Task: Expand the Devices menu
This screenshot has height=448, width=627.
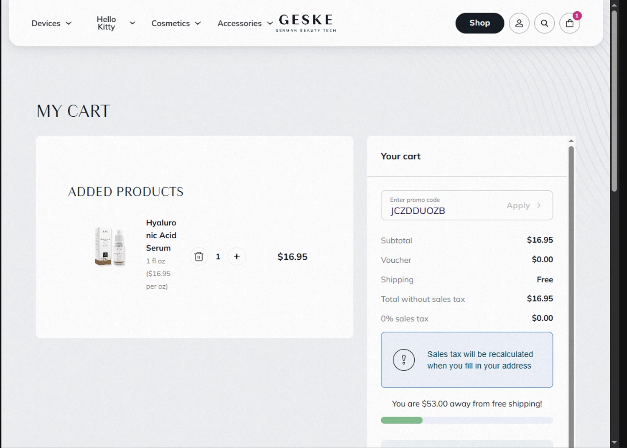Action: [x=51, y=23]
